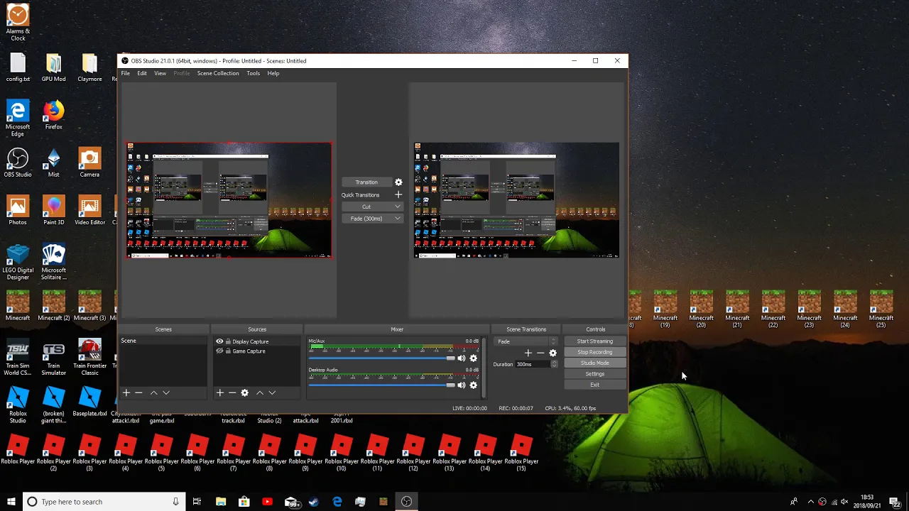
Task: Open Fade (300ms) quick transition dropdown
Action: (372, 219)
